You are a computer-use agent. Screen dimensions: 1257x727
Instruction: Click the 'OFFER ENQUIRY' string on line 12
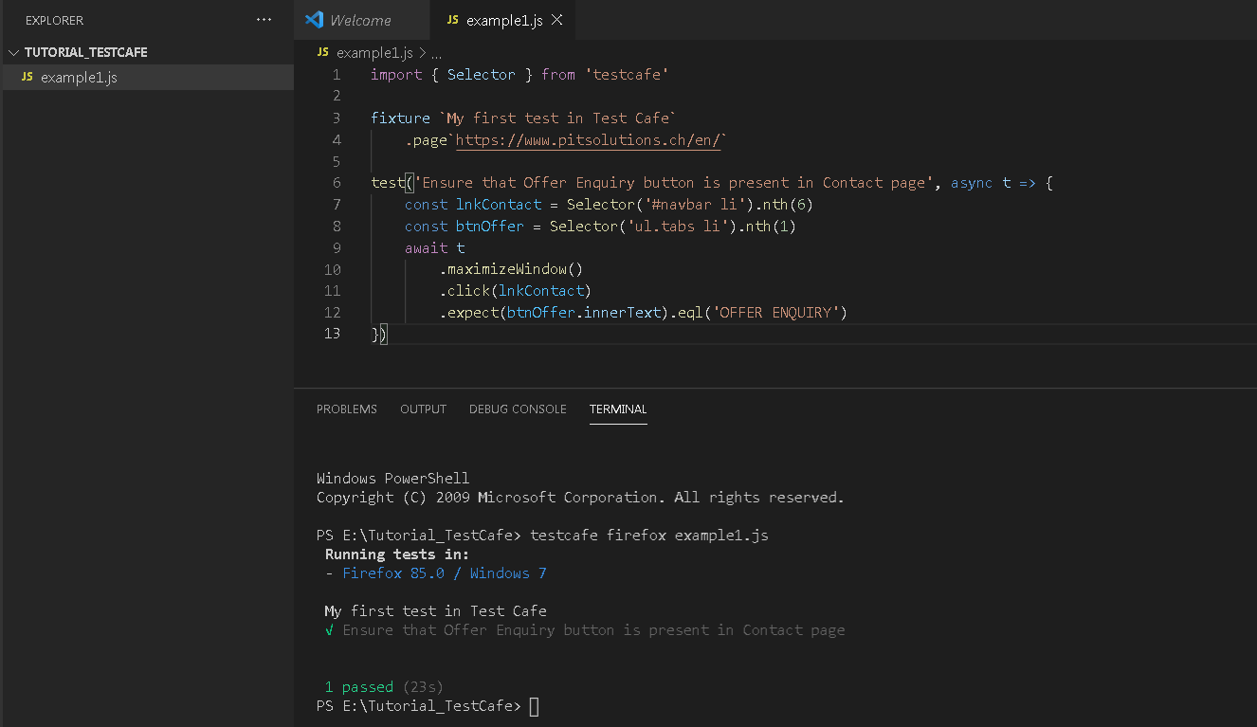coord(776,313)
